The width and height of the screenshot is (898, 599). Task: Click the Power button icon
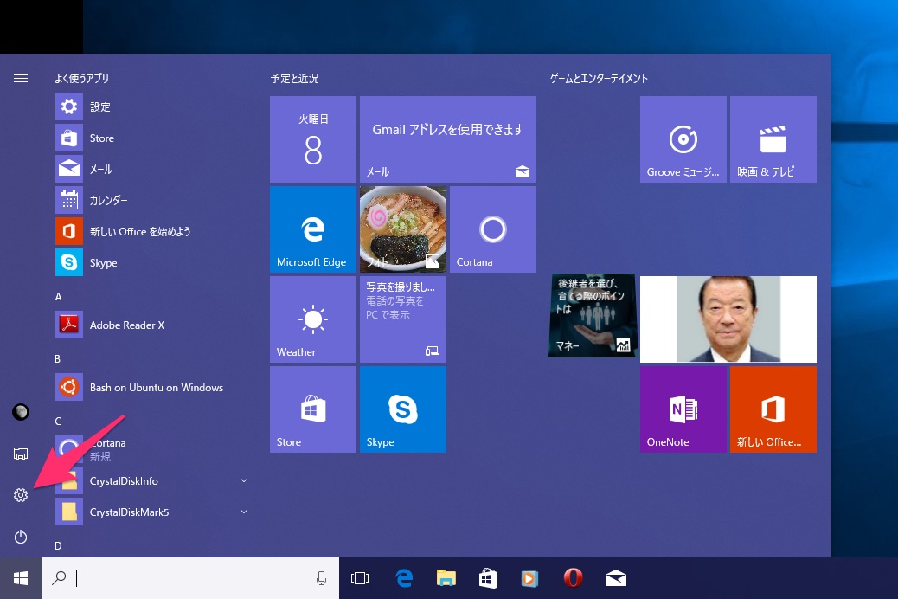pyautogui.click(x=21, y=537)
